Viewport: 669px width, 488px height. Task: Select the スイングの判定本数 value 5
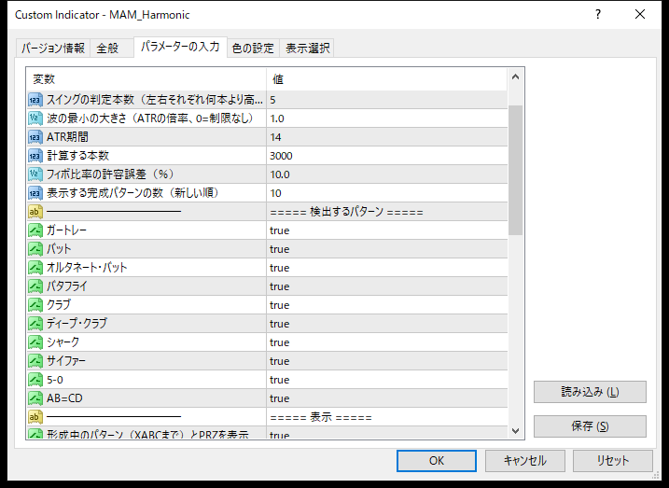pos(387,100)
